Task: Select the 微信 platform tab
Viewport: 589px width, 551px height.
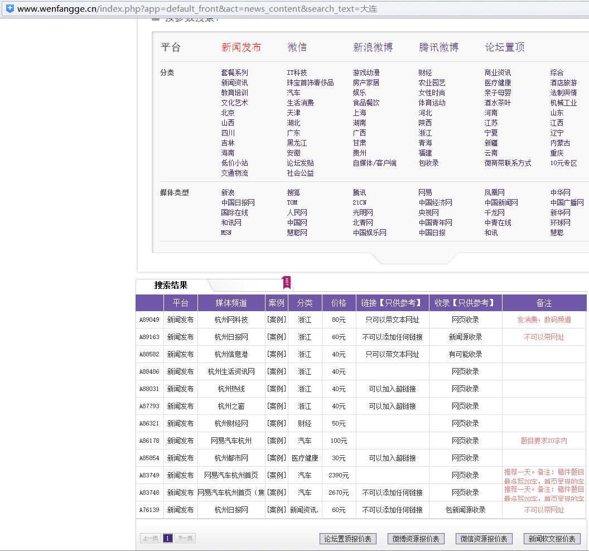Action: click(x=297, y=47)
